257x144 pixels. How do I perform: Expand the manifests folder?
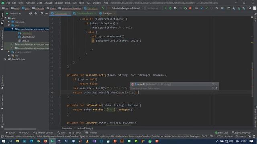[x=9, y=22]
